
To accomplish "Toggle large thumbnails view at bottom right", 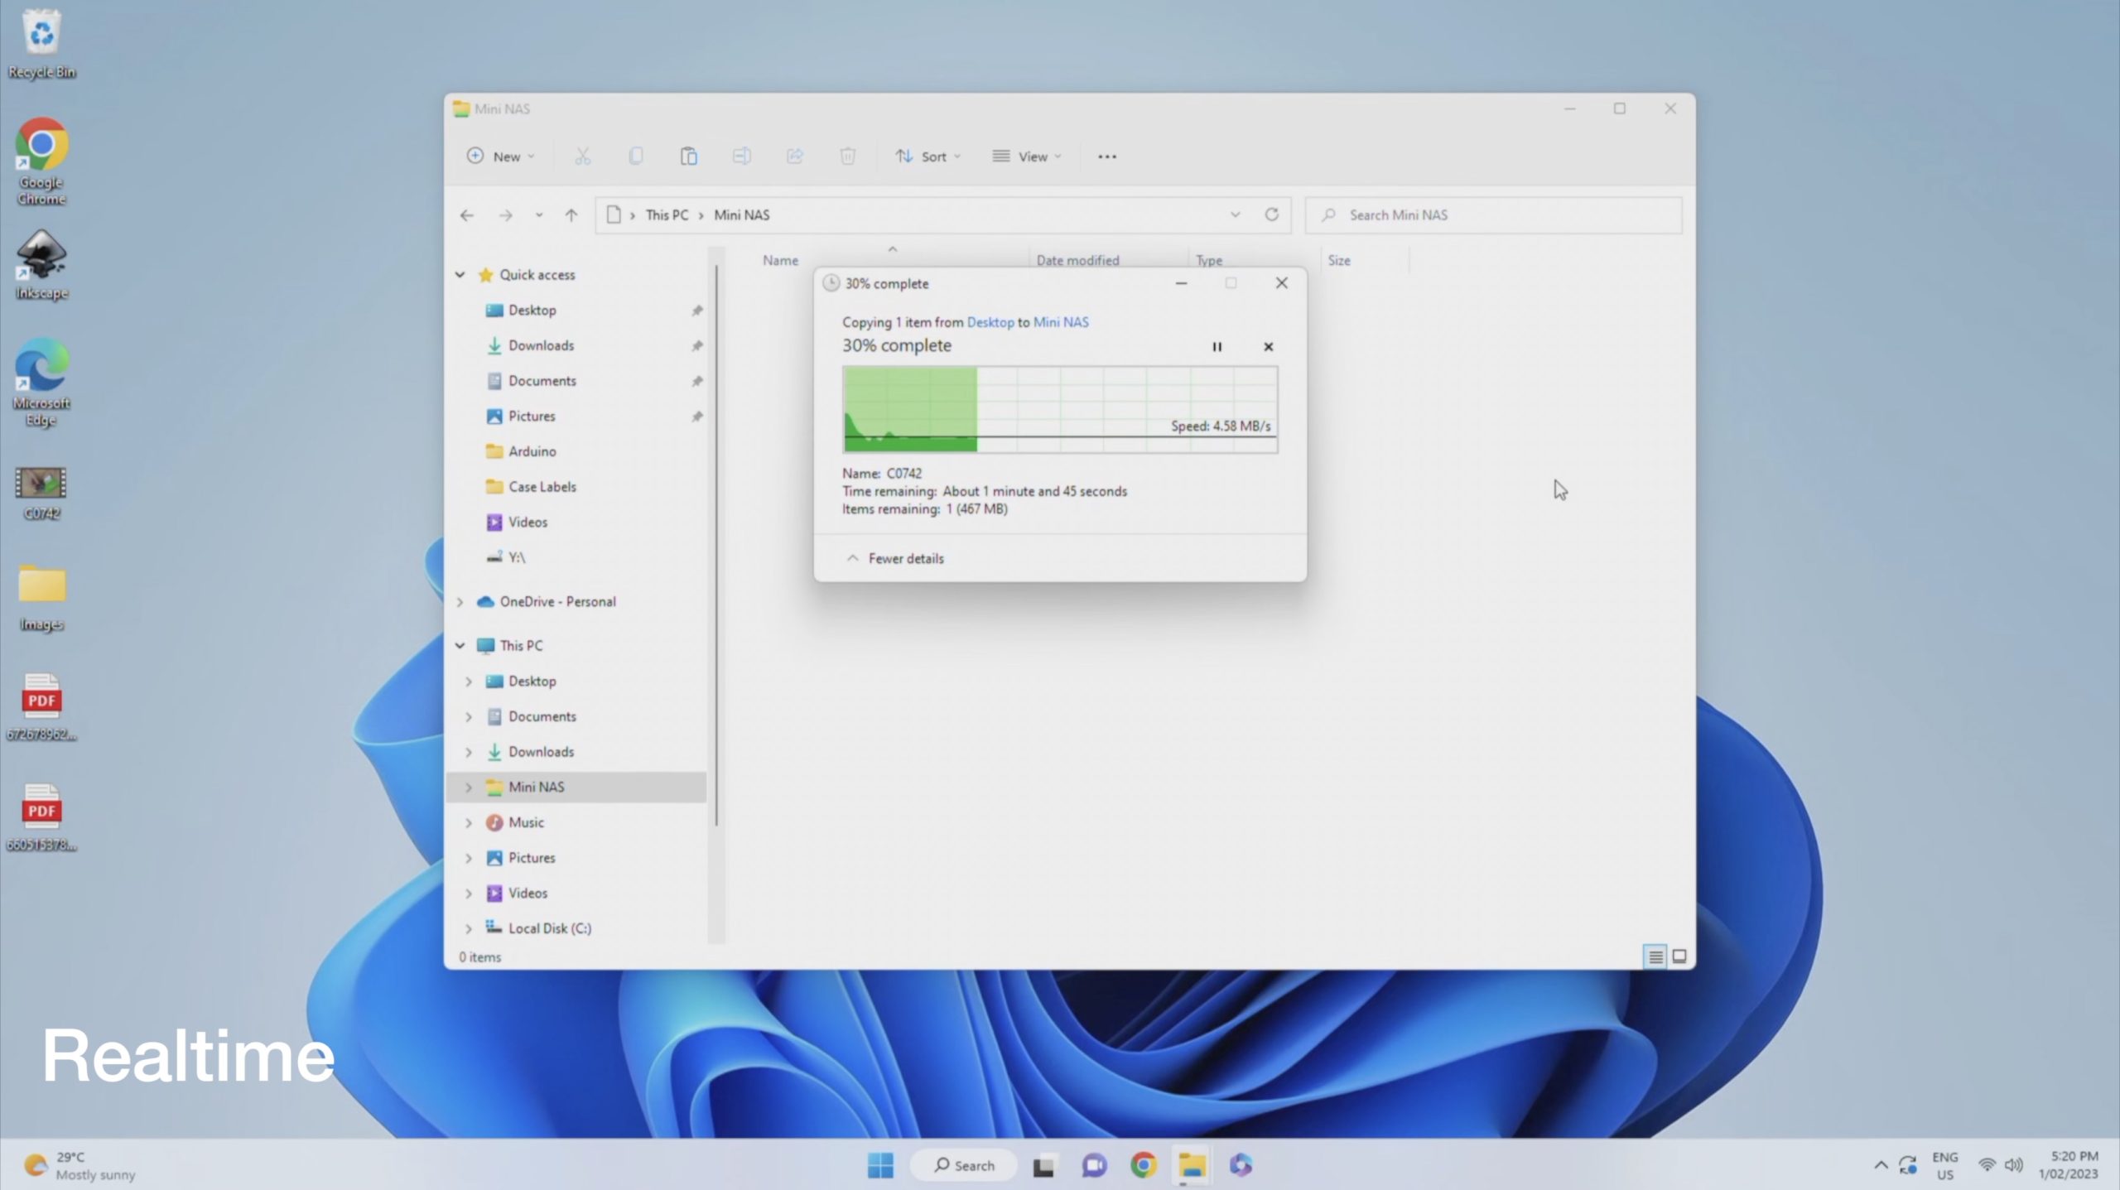I will coord(1678,956).
